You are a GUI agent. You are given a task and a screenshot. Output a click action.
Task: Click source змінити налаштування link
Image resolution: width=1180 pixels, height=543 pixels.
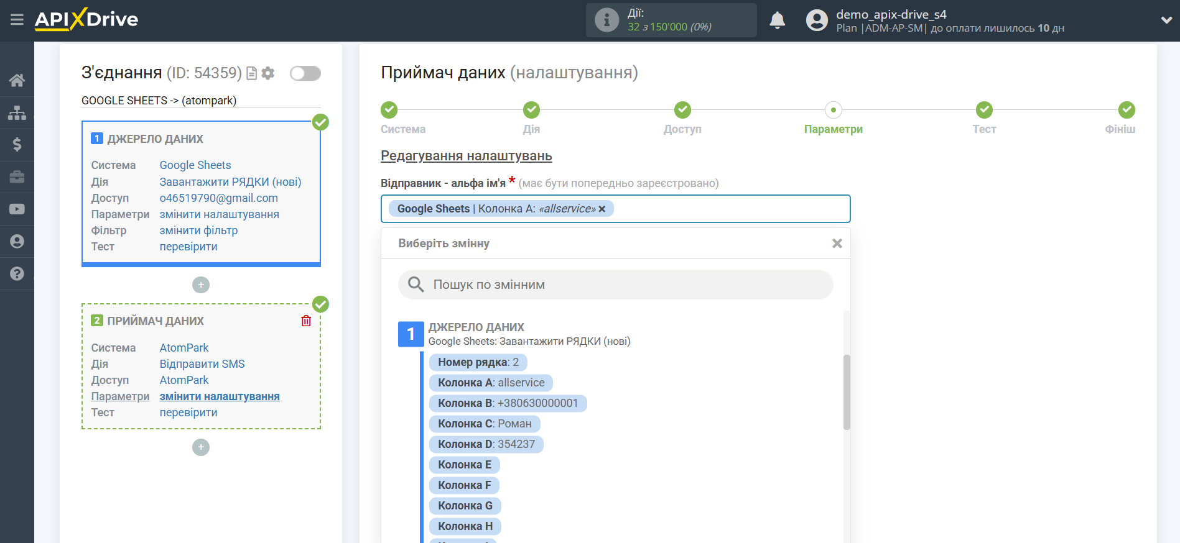click(x=219, y=214)
